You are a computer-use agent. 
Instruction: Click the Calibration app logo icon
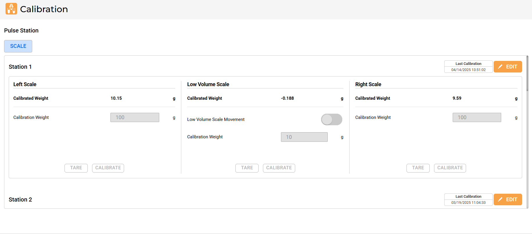tap(11, 9)
